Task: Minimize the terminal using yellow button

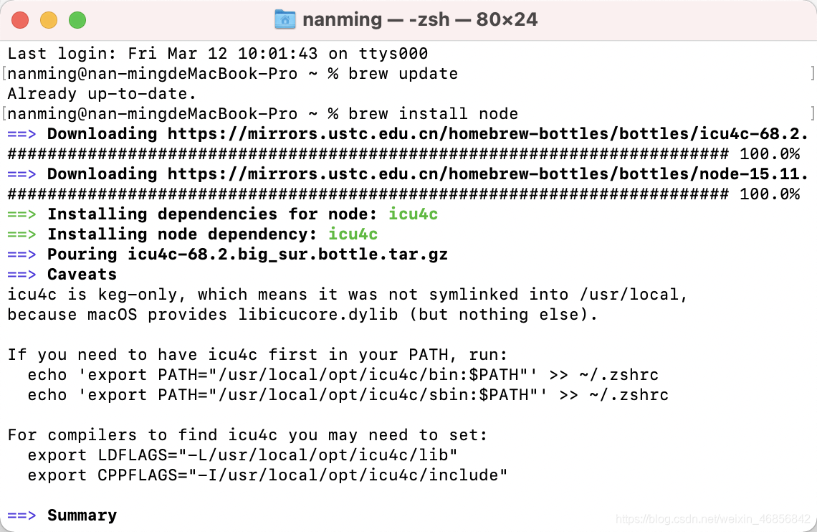Action: coord(49,20)
